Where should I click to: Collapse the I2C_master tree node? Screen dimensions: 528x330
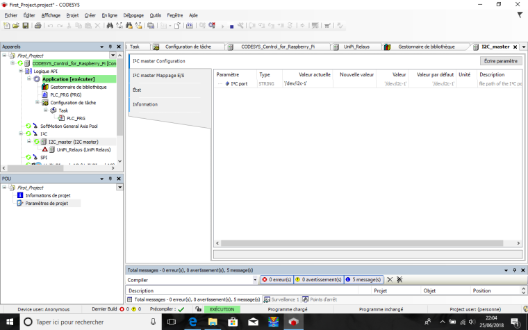pyautogui.click(x=29, y=142)
